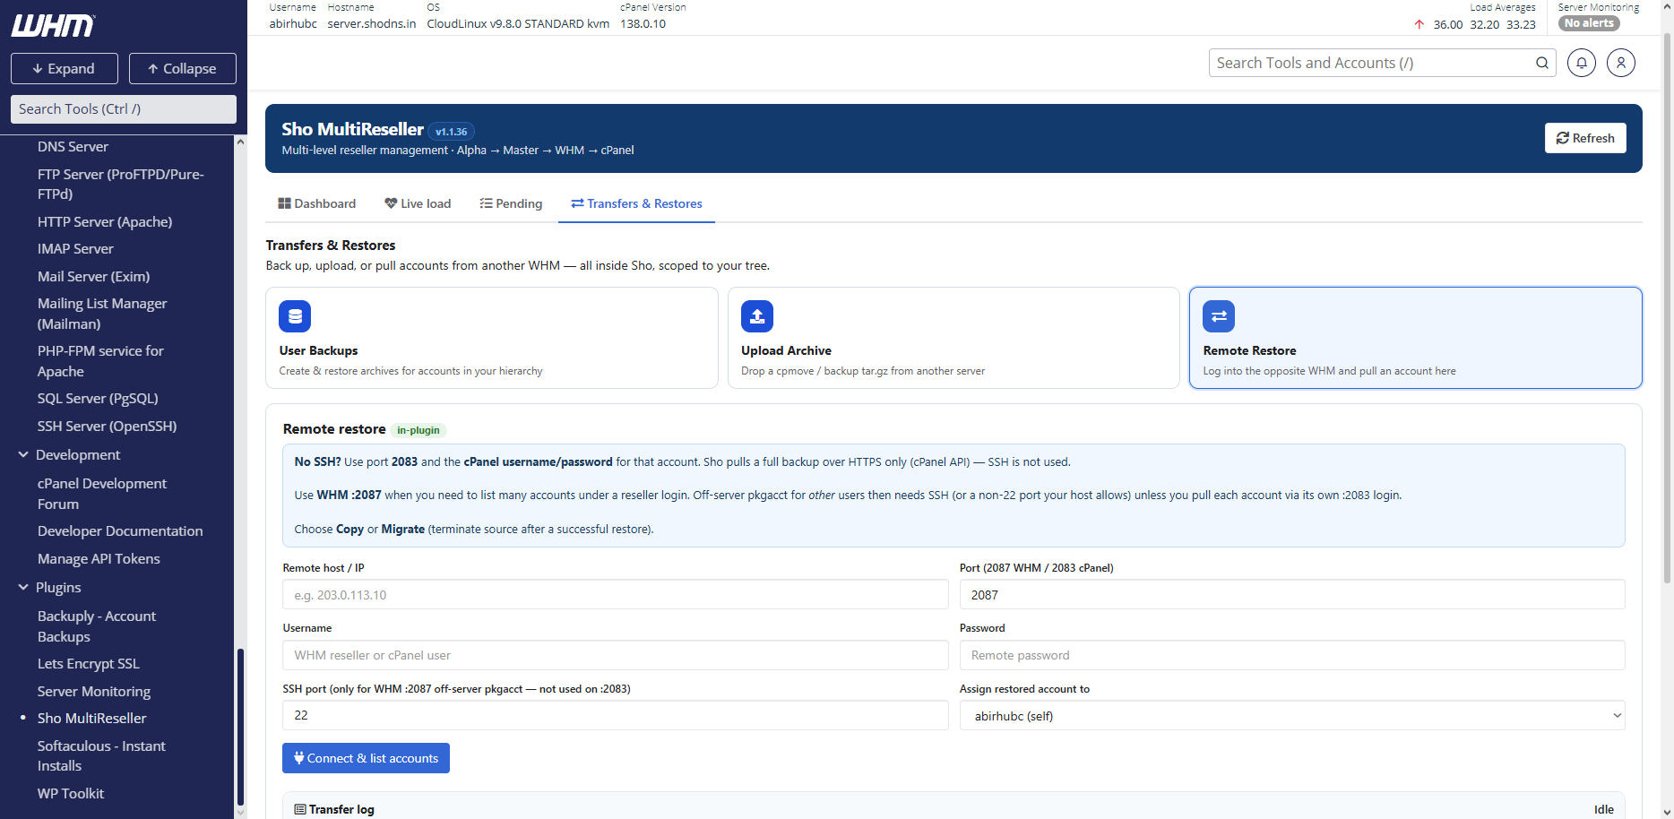Switch to the Live load tab
The height and width of the screenshot is (819, 1674).
click(x=418, y=203)
